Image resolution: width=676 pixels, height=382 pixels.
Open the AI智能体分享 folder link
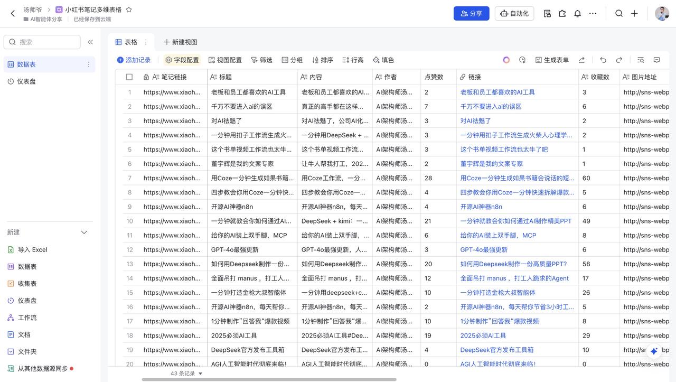43,19
